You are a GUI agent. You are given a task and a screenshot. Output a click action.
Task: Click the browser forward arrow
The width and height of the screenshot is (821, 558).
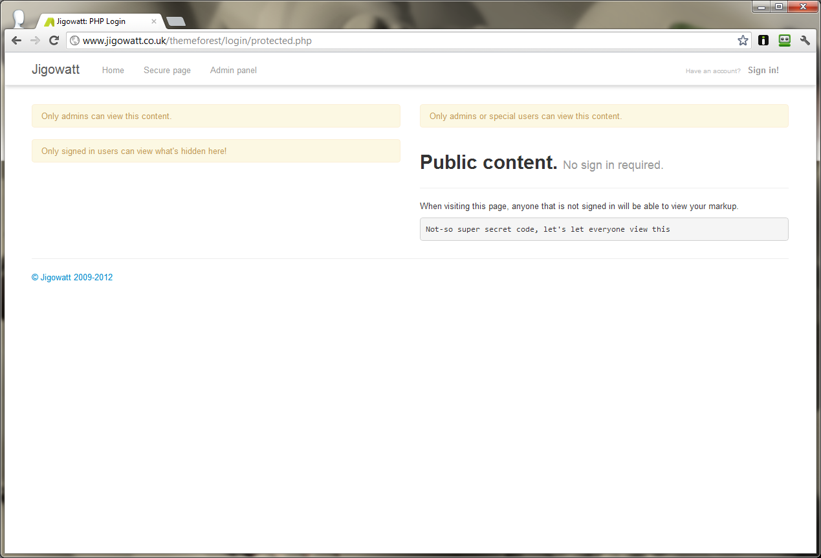(36, 41)
